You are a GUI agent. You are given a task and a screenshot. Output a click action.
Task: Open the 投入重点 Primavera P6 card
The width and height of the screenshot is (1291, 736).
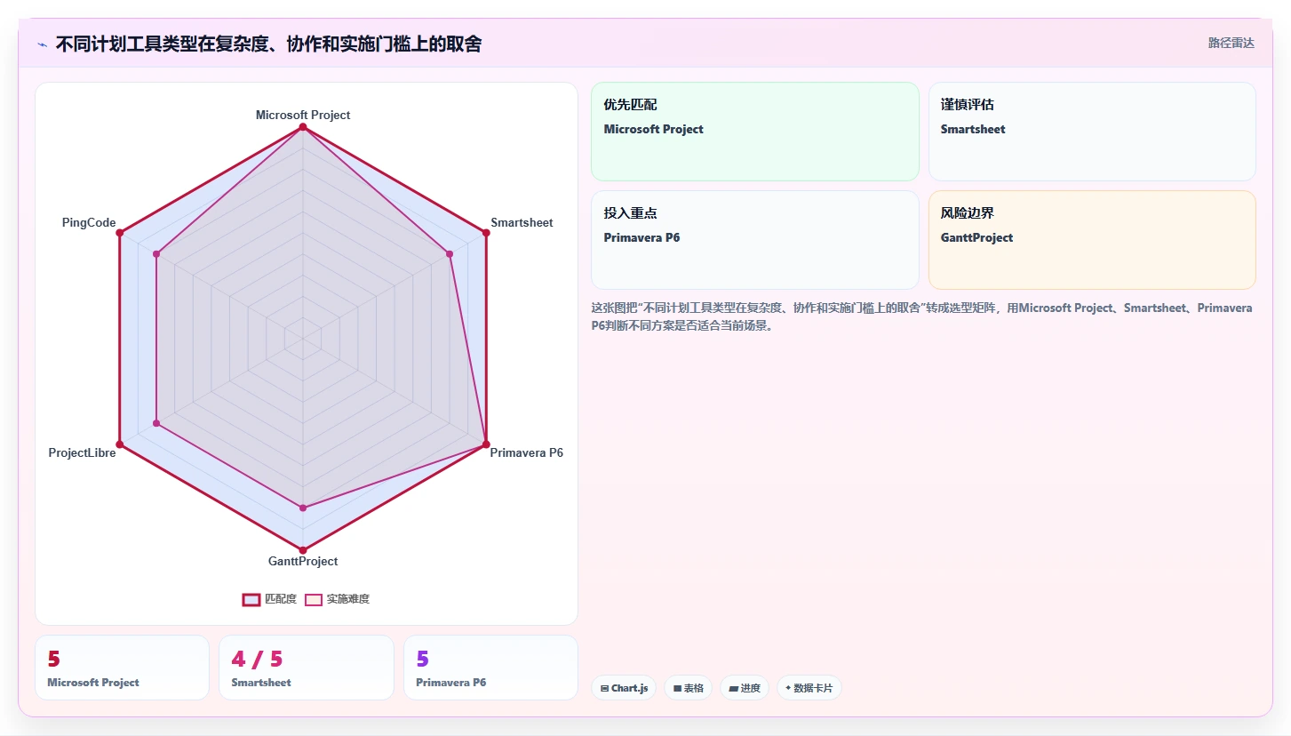pos(755,240)
